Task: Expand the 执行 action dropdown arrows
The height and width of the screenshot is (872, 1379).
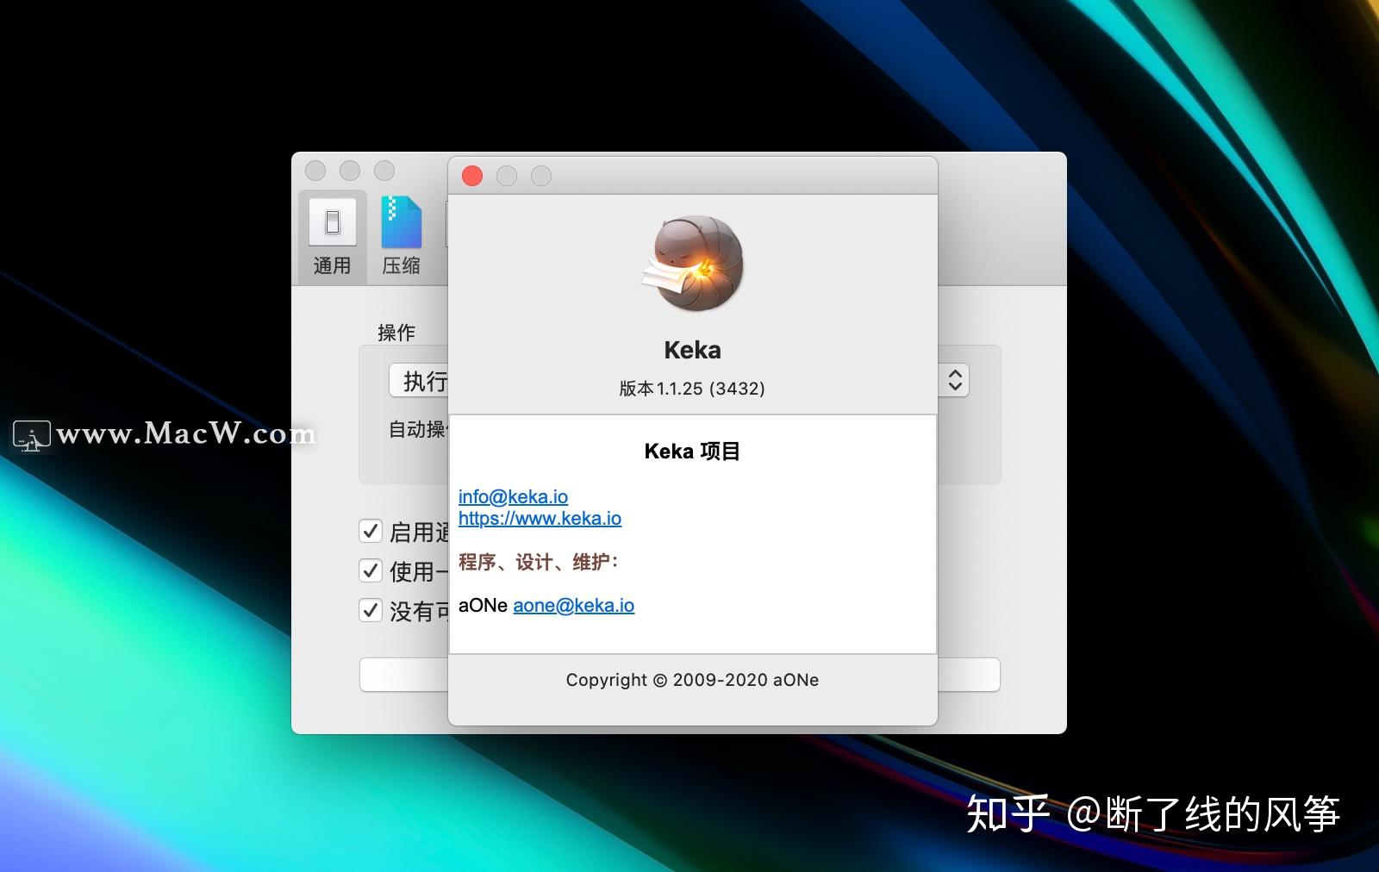Action: [x=954, y=380]
